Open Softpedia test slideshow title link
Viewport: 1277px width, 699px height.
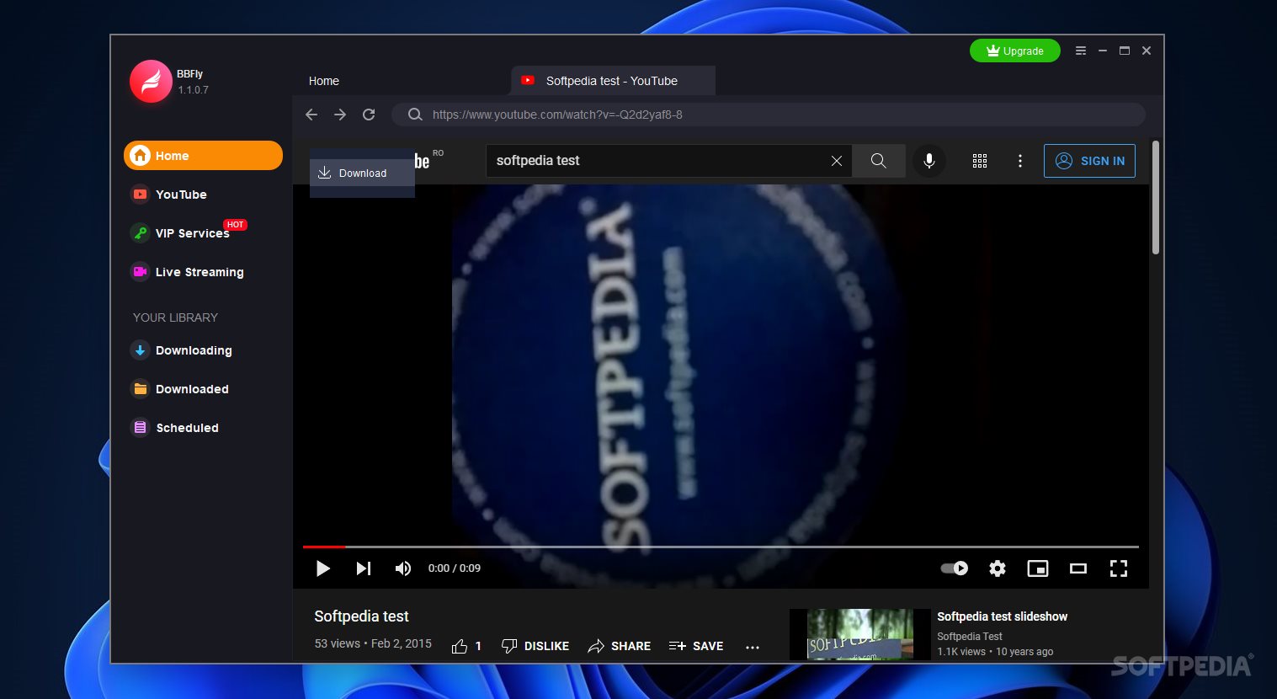point(1002,616)
